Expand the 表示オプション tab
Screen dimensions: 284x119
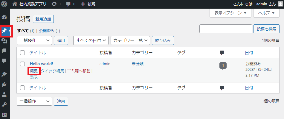coord(230,13)
